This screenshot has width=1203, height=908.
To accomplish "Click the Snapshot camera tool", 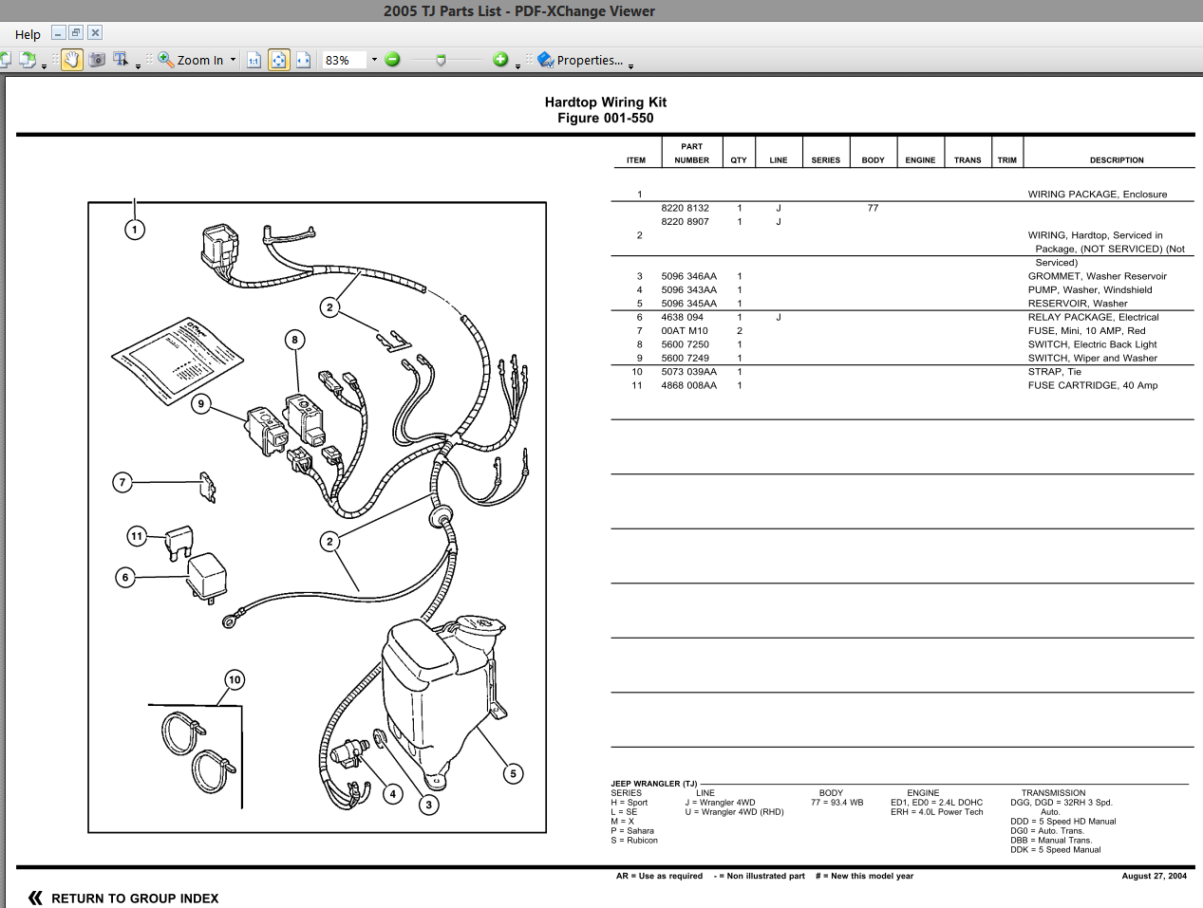I will [x=96, y=60].
